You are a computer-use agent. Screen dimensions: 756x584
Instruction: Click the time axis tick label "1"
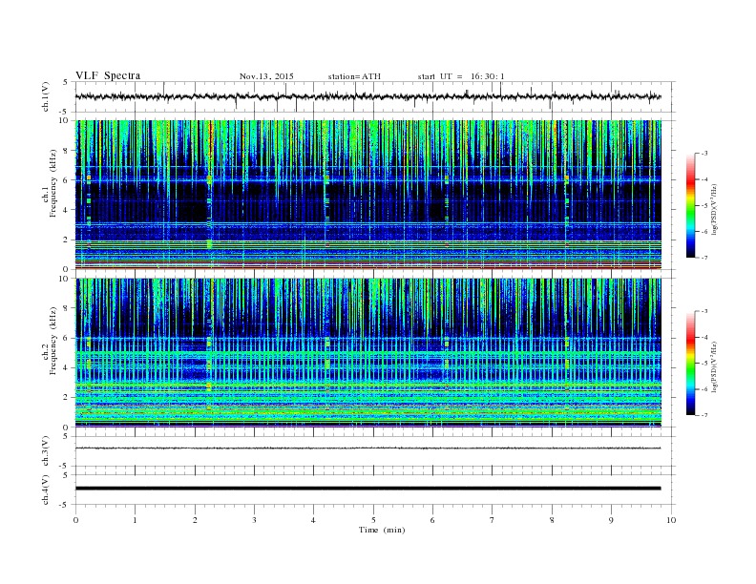(x=135, y=520)
